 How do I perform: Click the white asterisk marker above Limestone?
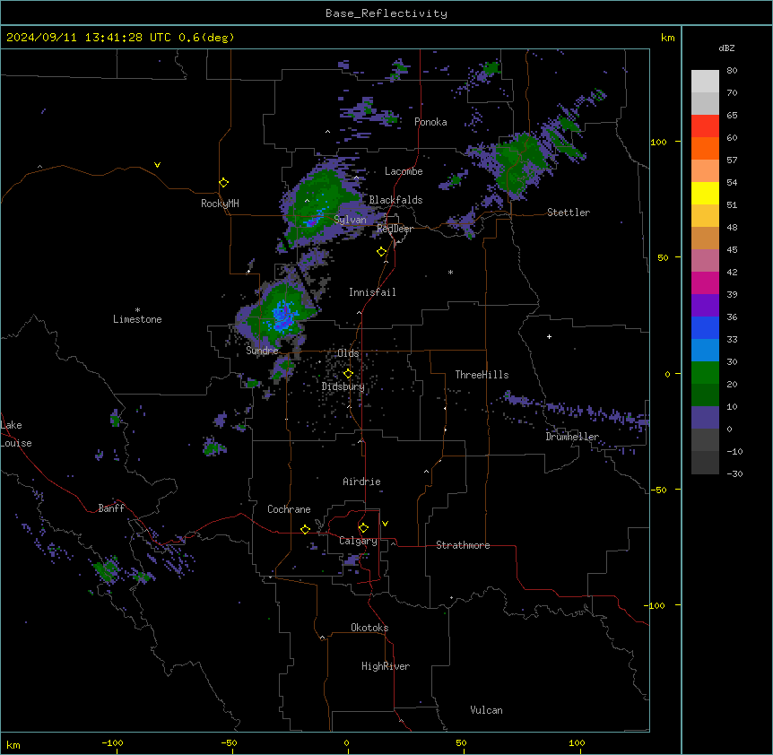(137, 310)
